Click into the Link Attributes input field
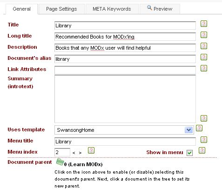 (125, 70)
